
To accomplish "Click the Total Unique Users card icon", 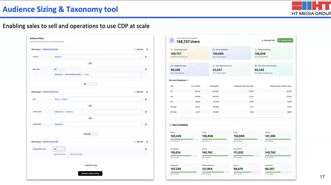I will [172, 50].
